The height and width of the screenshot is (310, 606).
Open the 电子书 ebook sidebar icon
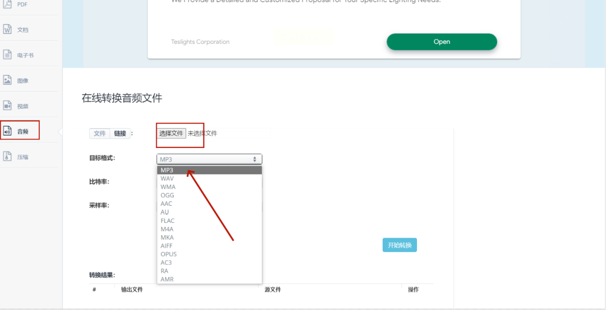pos(7,55)
